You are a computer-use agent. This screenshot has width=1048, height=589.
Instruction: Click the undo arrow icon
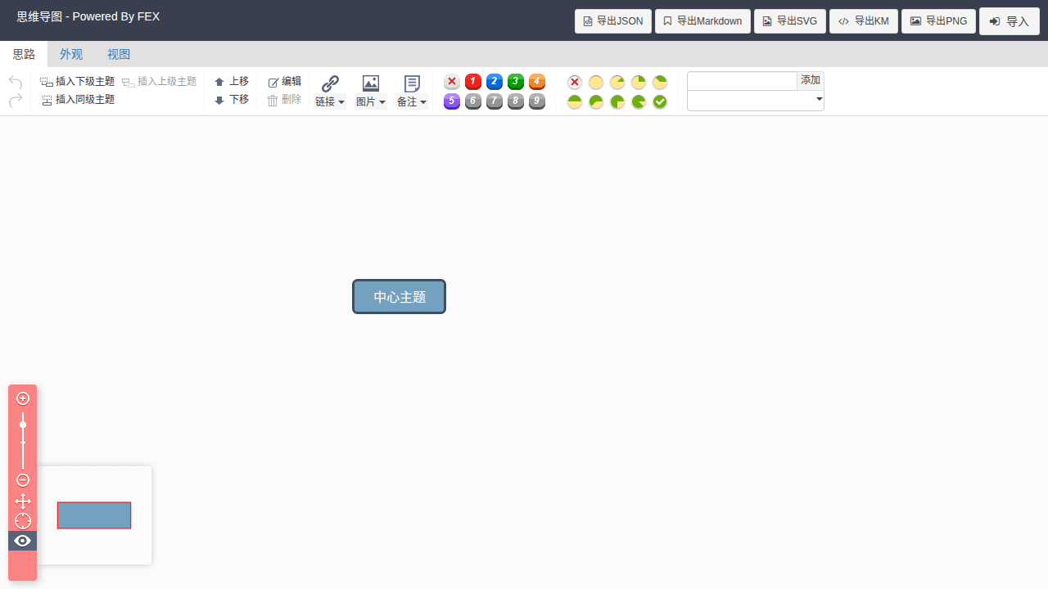(16, 82)
